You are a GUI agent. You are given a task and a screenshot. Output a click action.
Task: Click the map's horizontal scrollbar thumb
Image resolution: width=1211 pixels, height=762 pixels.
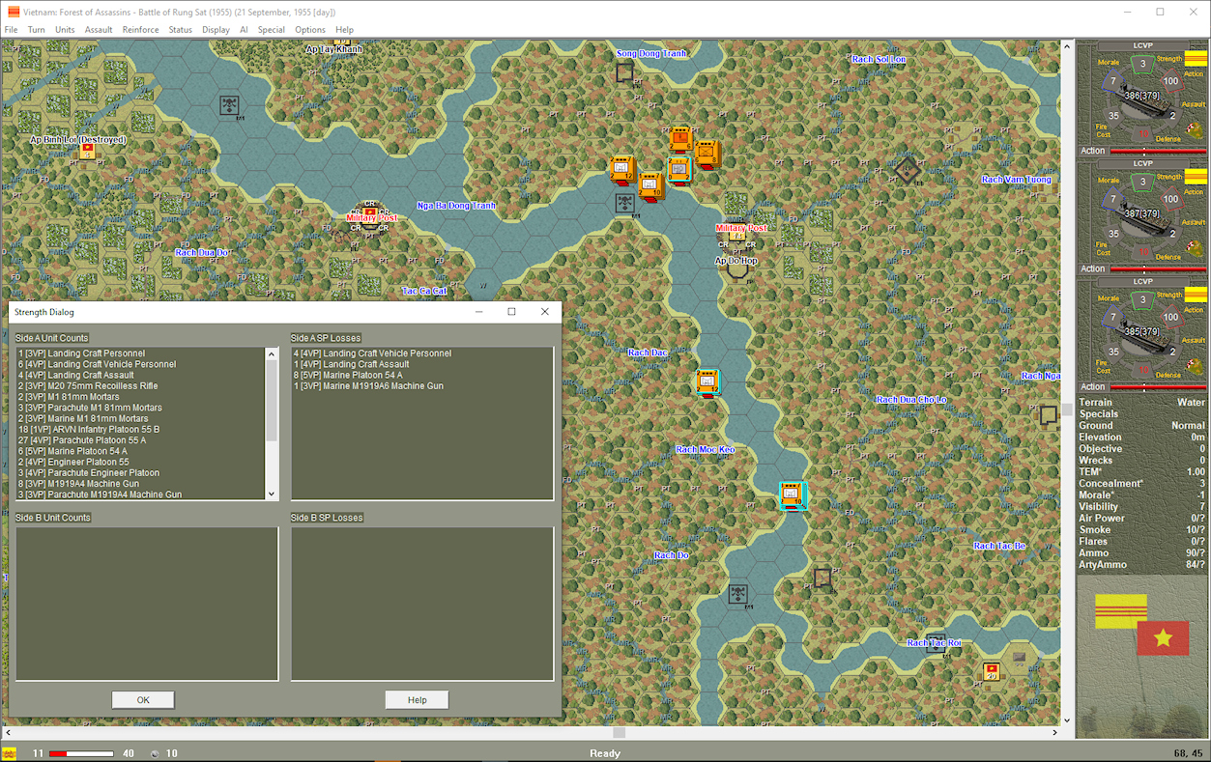(x=620, y=733)
